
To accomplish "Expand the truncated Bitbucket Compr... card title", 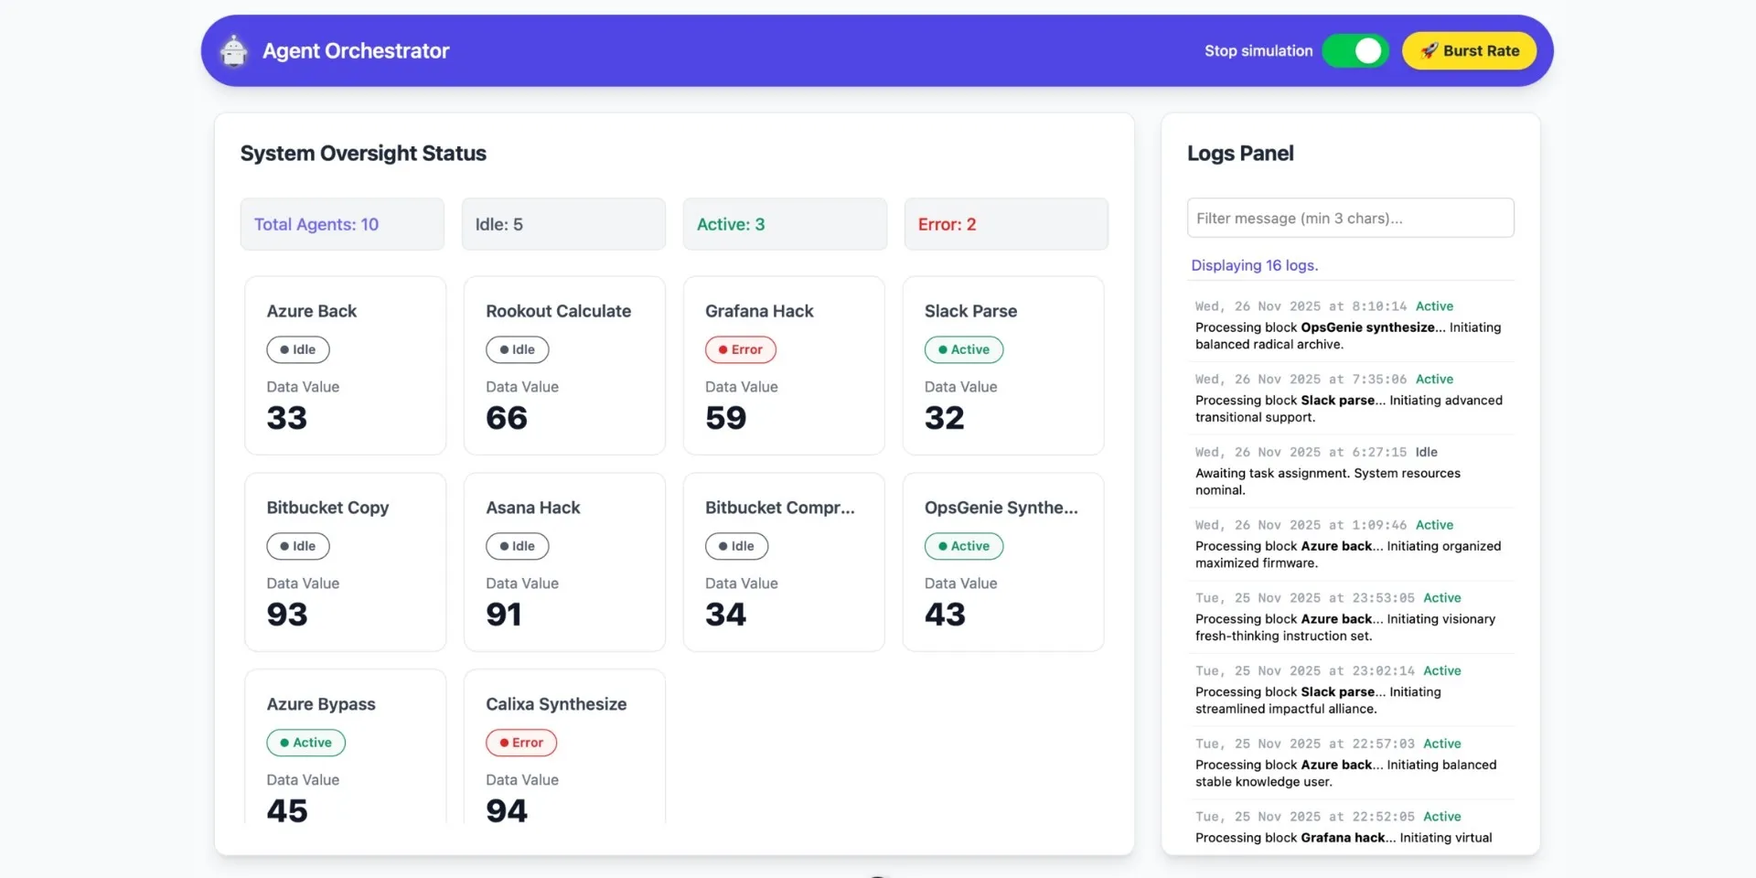I will (x=780, y=508).
